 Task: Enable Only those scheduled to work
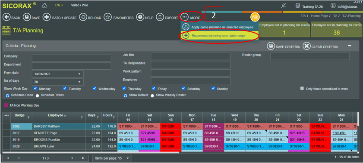302,89
